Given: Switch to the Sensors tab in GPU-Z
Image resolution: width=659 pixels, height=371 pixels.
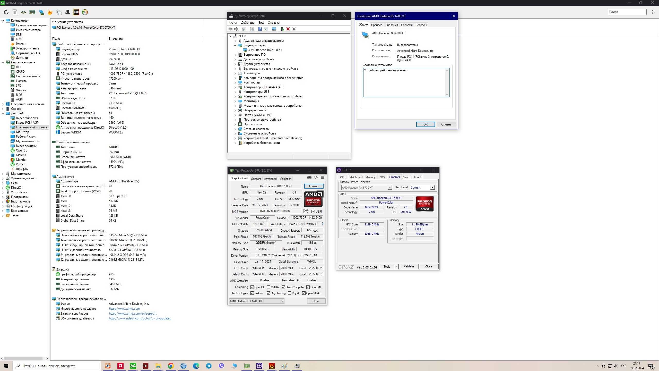Looking at the screenshot, I should 256,179.
